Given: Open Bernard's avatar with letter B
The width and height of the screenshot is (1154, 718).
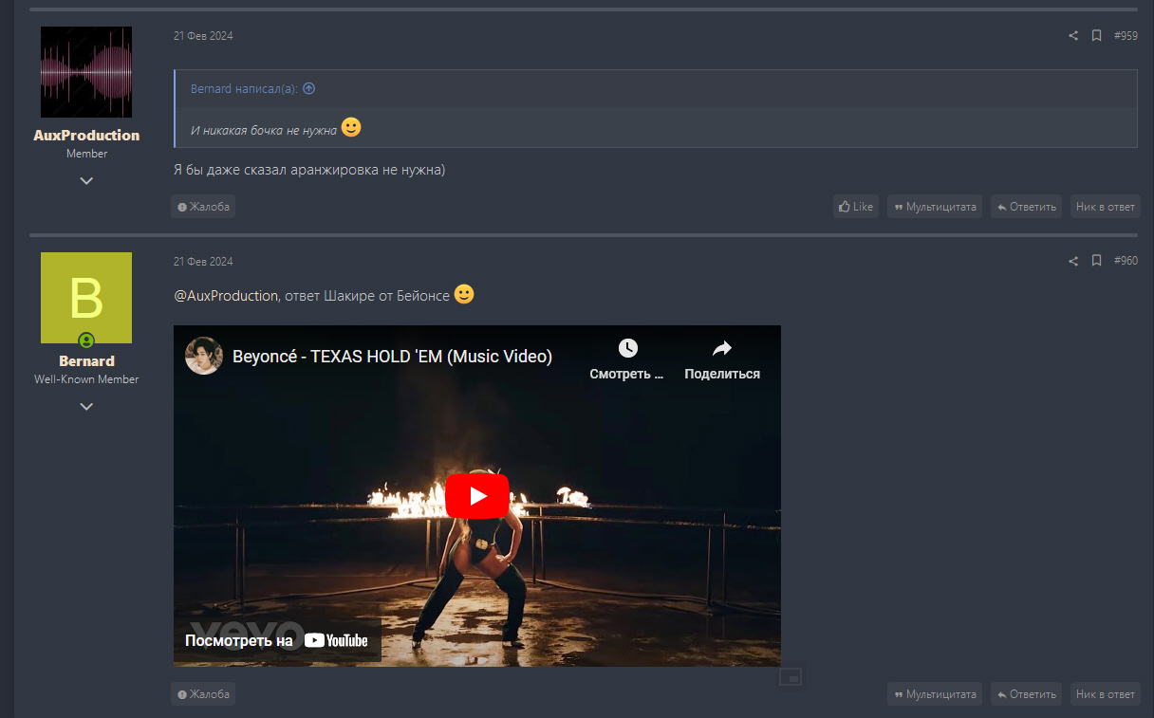Looking at the screenshot, I should 86,298.
